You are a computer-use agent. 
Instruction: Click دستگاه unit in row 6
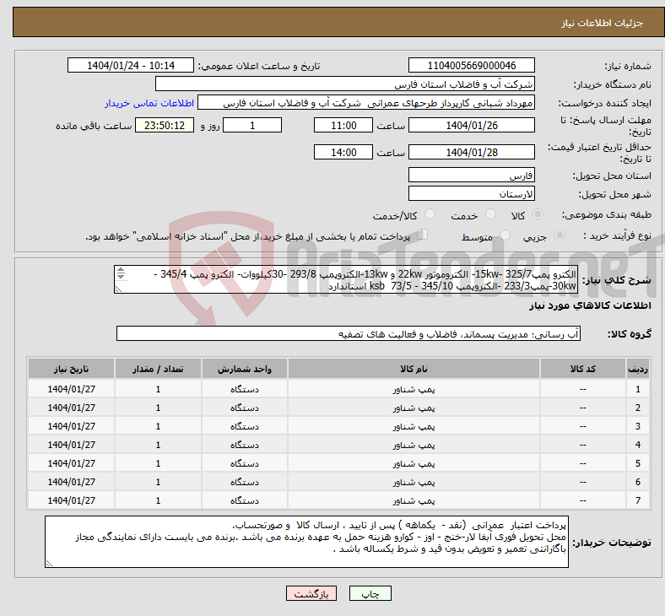point(245,483)
